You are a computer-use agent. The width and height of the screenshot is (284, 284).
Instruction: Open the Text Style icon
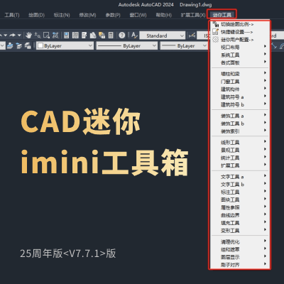coord(134,35)
